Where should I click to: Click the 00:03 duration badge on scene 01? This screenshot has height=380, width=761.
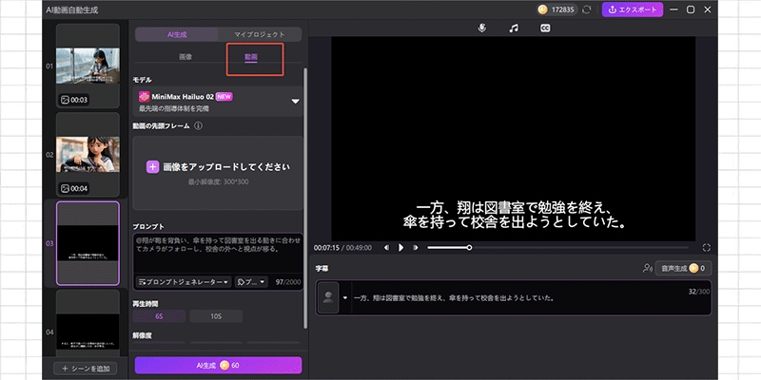coord(74,100)
